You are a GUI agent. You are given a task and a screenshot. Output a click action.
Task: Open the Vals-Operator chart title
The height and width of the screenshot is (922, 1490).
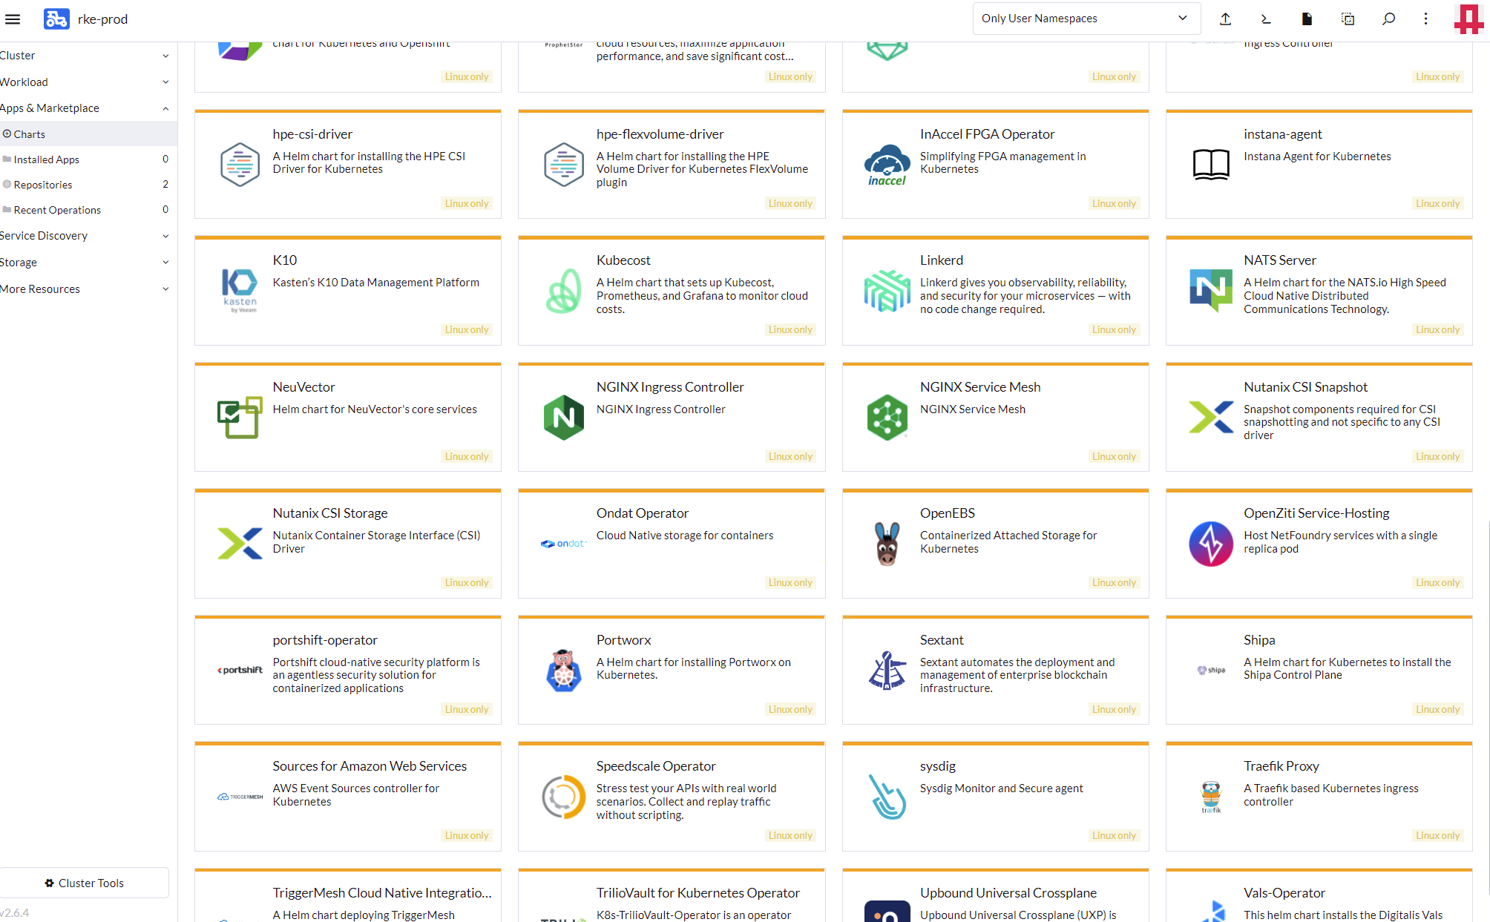pyautogui.click(x=1284, y=893)
